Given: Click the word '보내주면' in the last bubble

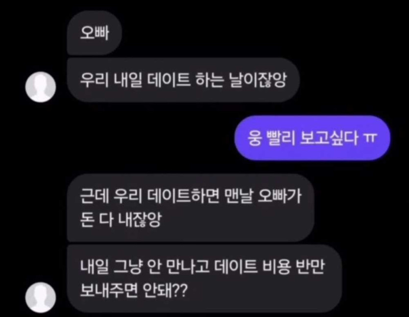Looking at the screenshot, I should pyautogui.click(x=109, y=291).
